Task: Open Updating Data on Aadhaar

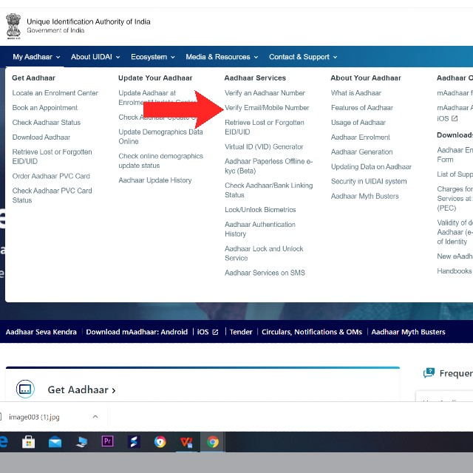Action: tap(371, 166)
